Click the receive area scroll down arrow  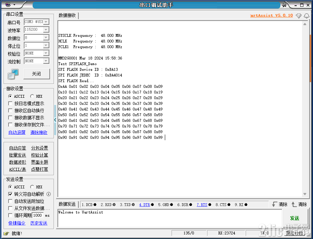tap(305, 194)
